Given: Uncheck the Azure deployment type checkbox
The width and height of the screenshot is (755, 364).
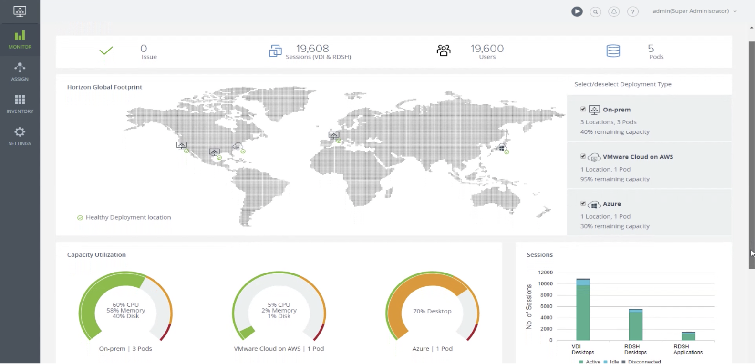Looking at the screenshot, I should tap(583, 203).
